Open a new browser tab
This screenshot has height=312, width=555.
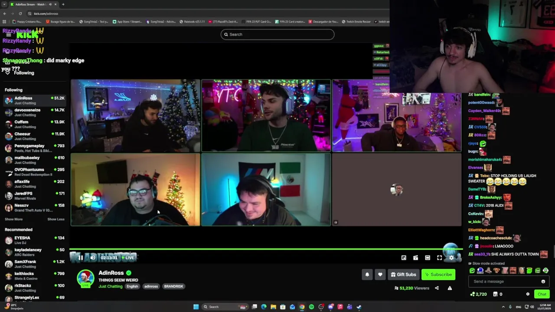tap(63, 4)
